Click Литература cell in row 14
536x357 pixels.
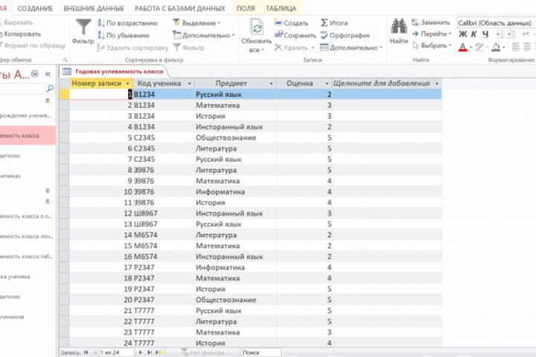click(235, 235)
